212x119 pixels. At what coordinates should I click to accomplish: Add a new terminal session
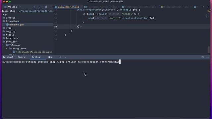60,57
